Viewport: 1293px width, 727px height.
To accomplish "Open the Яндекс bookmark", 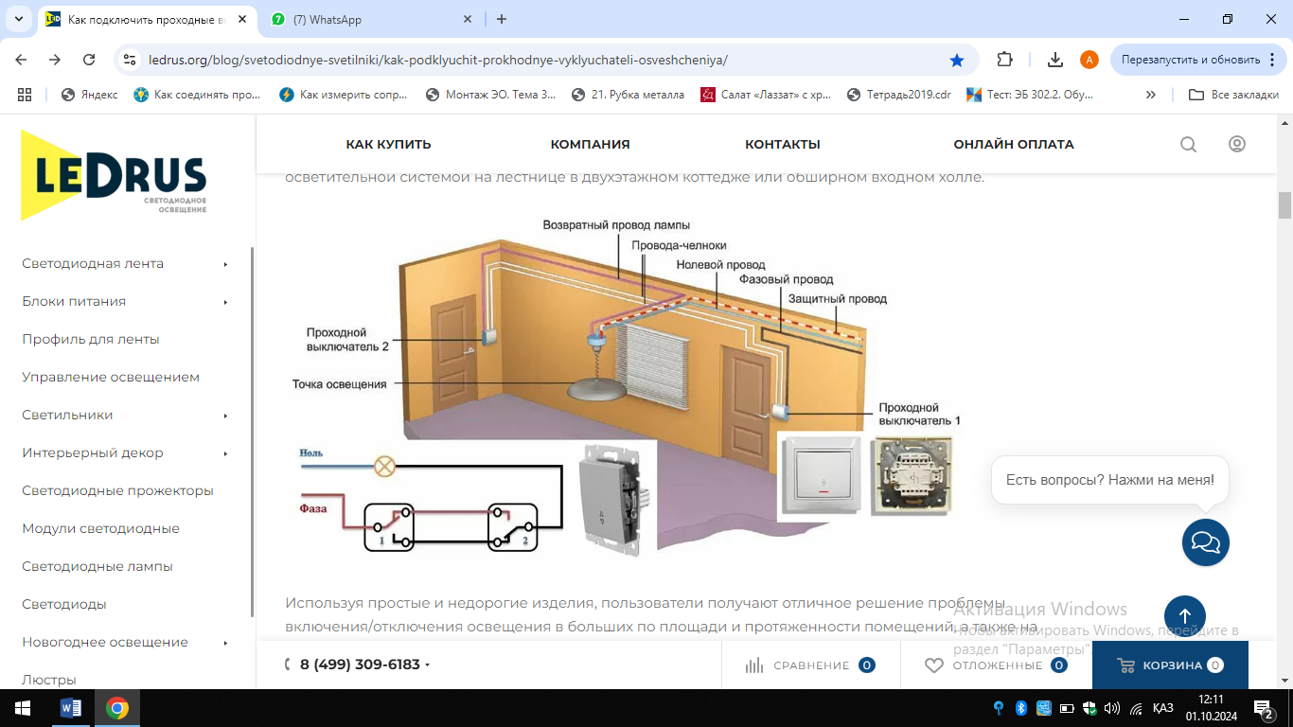I will 90,95.
